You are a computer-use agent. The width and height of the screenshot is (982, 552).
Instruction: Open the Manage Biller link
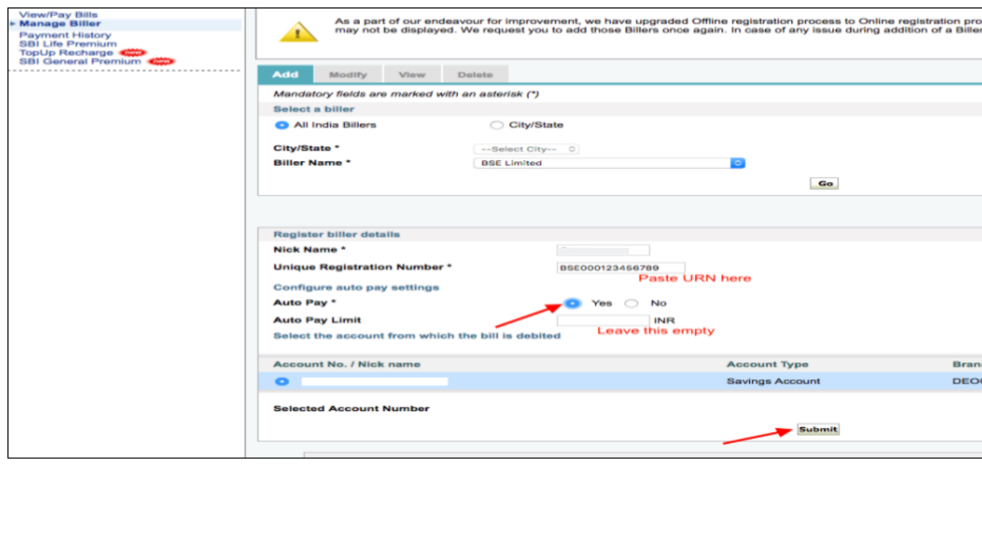coord(60,24)
